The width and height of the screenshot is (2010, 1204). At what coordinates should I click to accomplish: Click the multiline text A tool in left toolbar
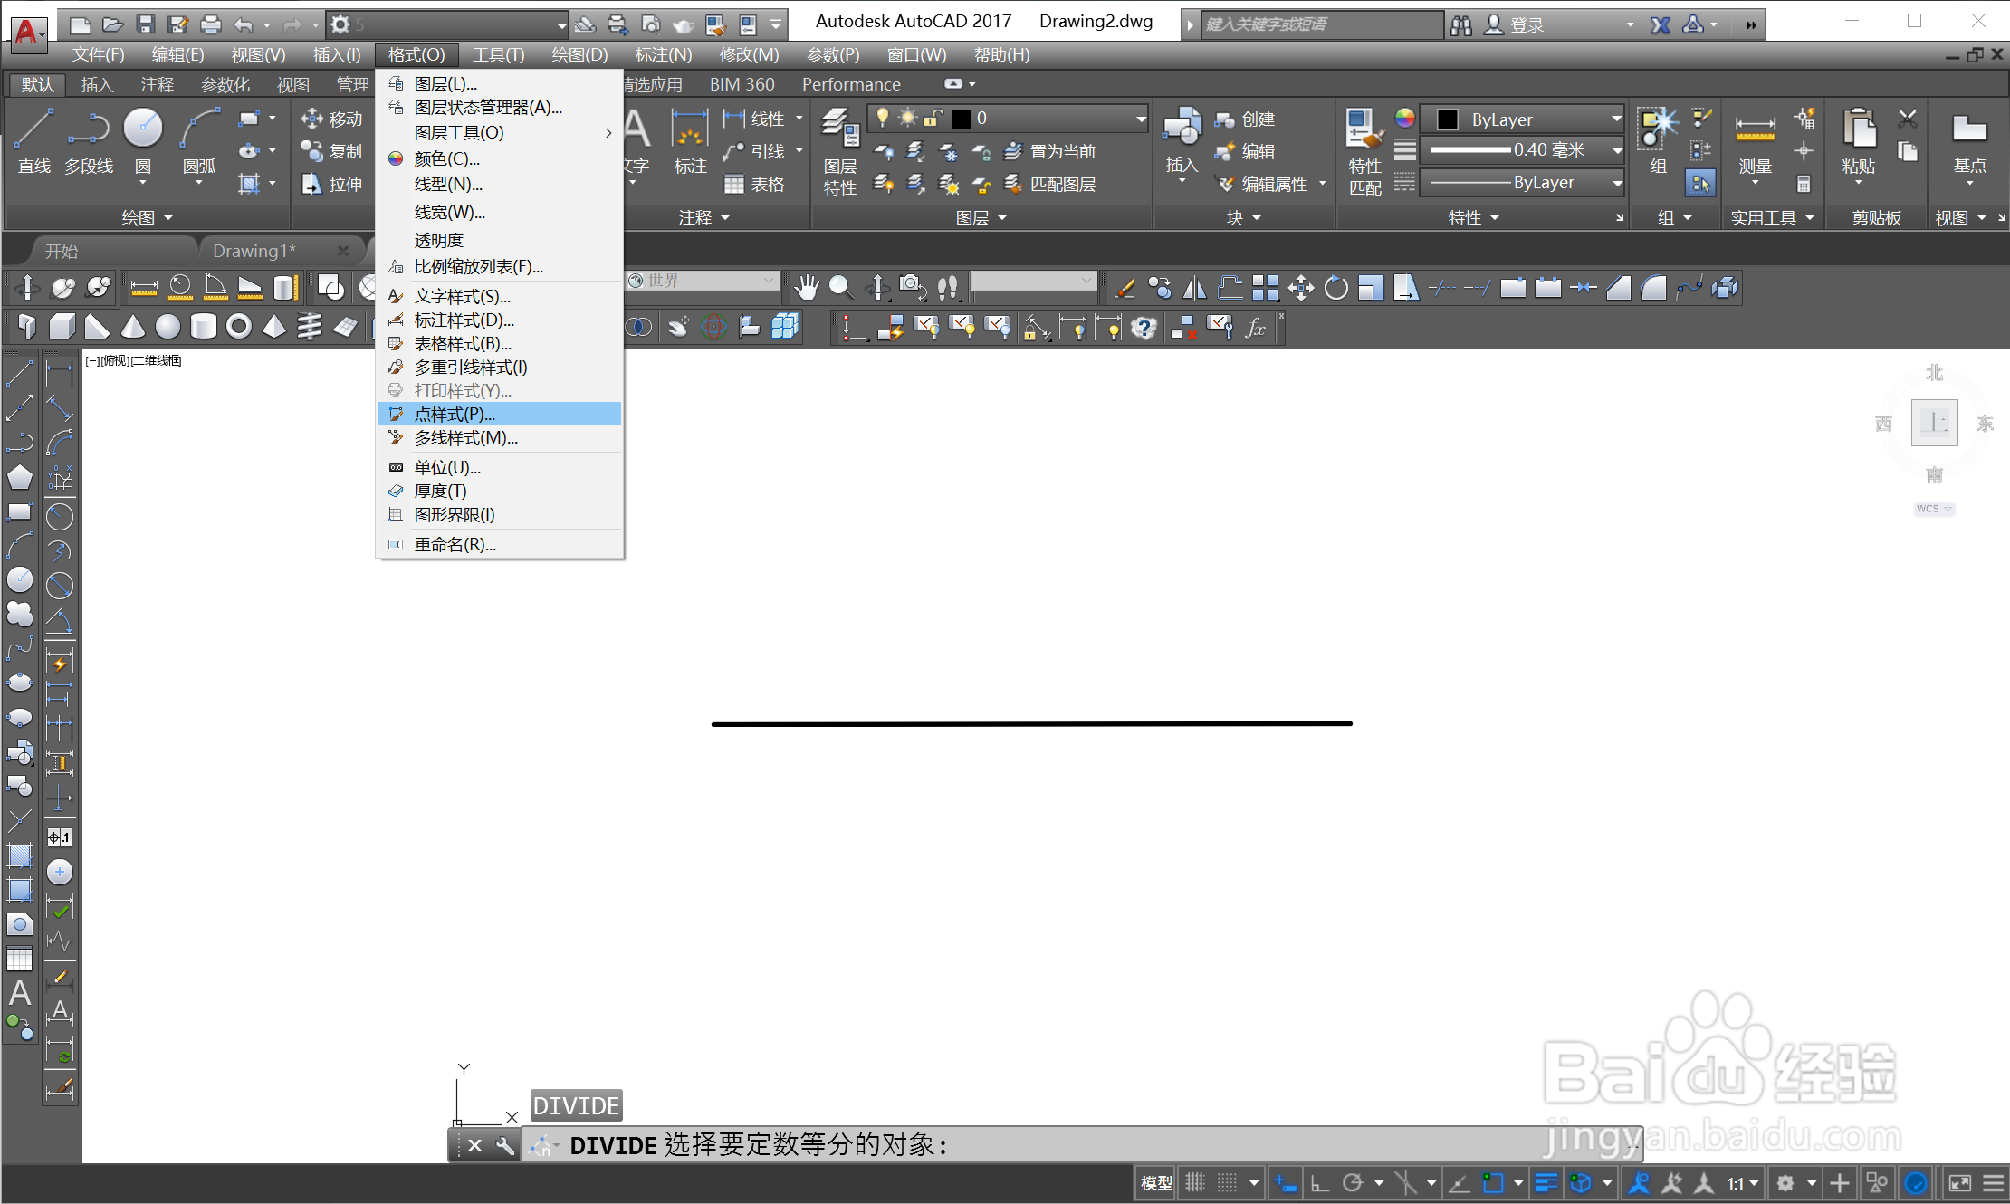click(20, 993)
